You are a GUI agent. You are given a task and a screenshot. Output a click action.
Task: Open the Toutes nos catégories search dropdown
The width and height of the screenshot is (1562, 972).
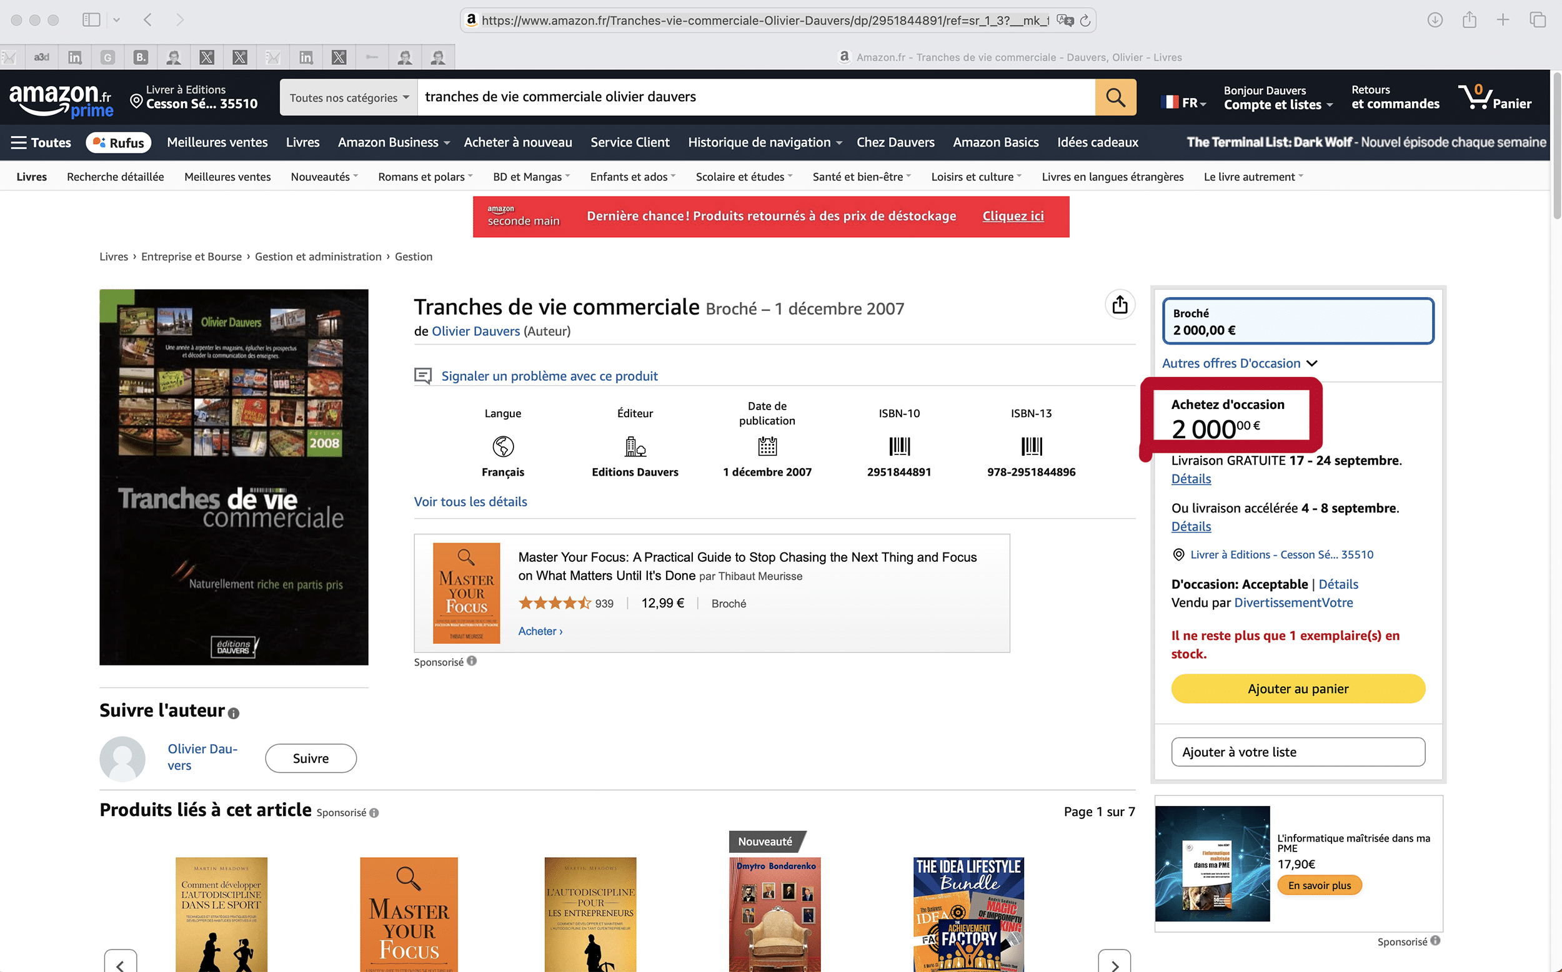pyautogui.click(x=349, y=97)
